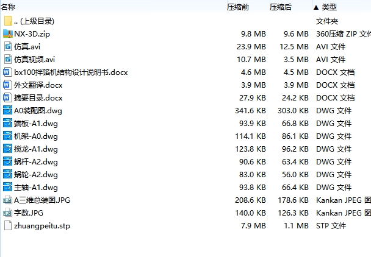The image size is (371, 257).
Task: Select the 外文翻译.docx Word icon
Action: pyautogui.click(x=7, y=85)
